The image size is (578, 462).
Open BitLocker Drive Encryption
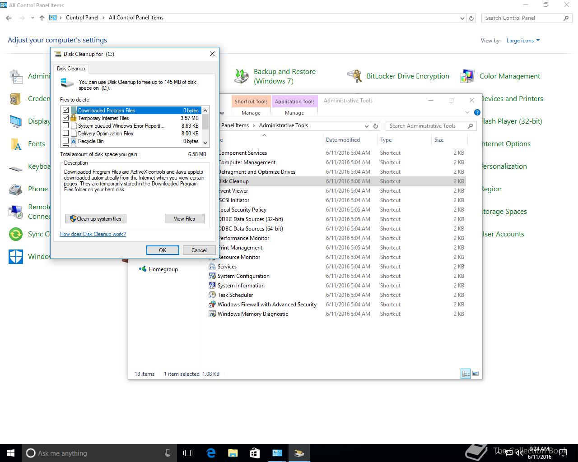coord(398,76)
